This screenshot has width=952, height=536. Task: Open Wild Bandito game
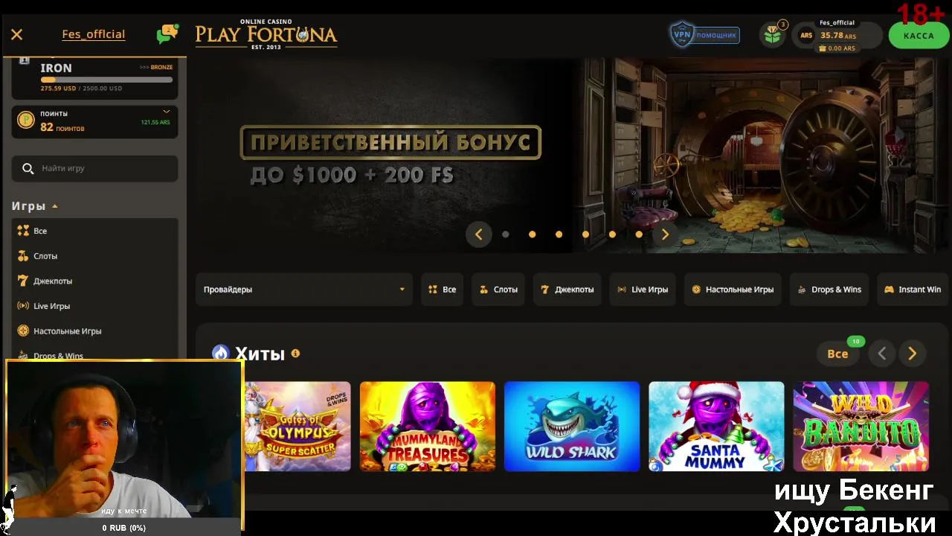pyautogui.click(x=861, y=427)
